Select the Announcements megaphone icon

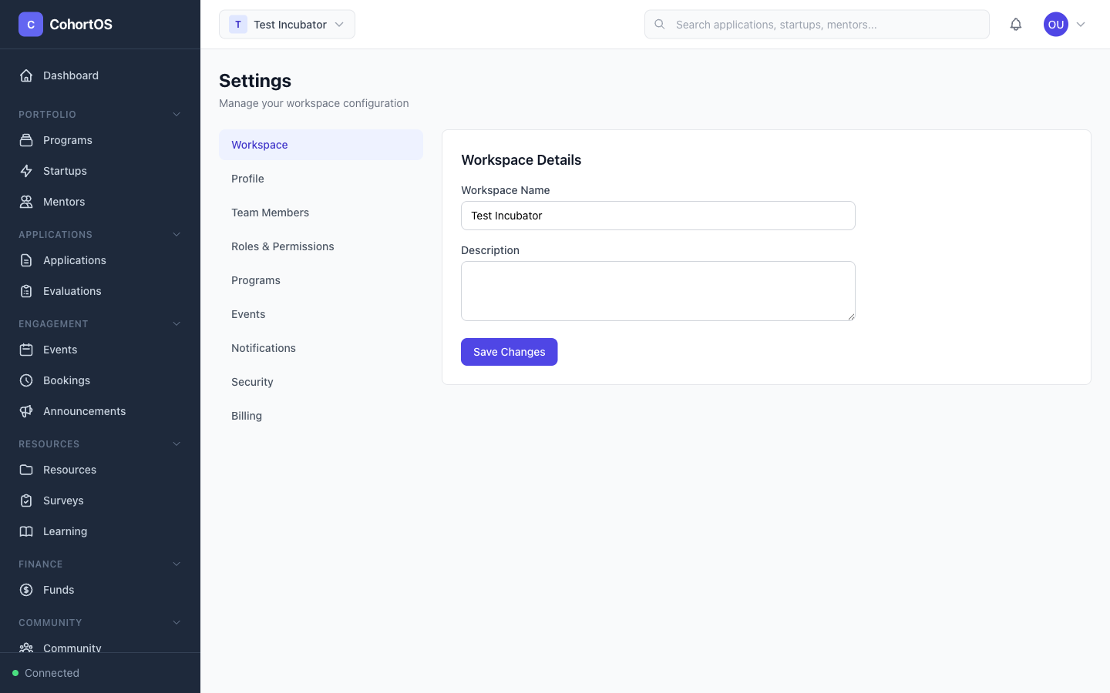26,411
